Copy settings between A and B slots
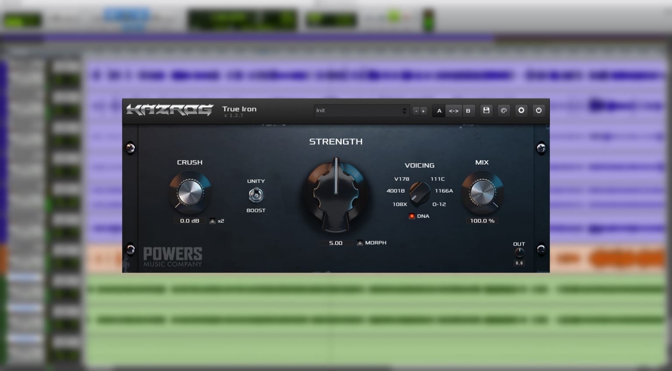The height and width of the screenshot is (371, 672). pyautogui.click(x=454, y=111)
